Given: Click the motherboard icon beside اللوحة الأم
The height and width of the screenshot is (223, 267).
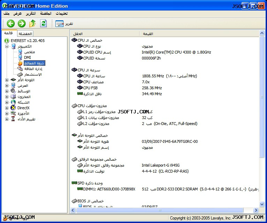Looking at the screenshot, I should [13, 80].
